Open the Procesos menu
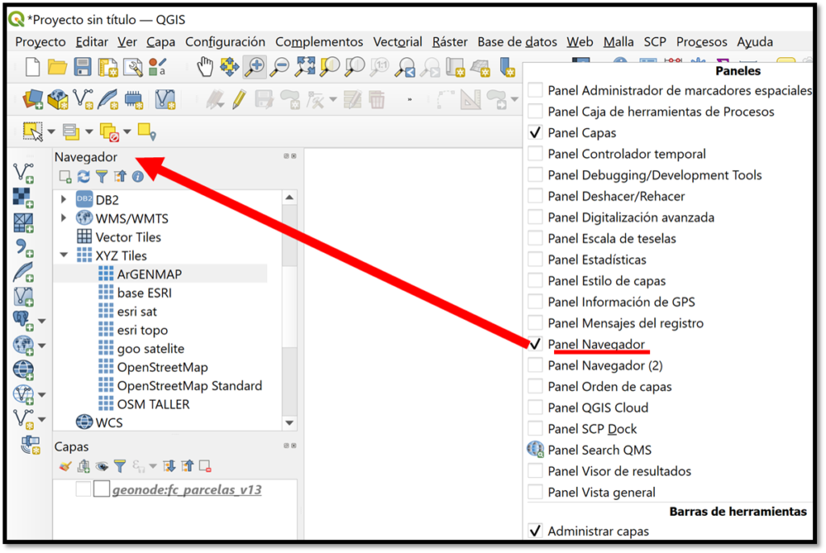The height and width of the screenshot is (553, 826). click(702, 42)
